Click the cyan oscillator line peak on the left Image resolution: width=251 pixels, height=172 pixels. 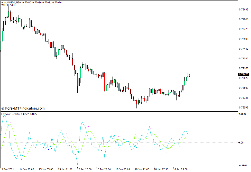(x=4, y=115)
